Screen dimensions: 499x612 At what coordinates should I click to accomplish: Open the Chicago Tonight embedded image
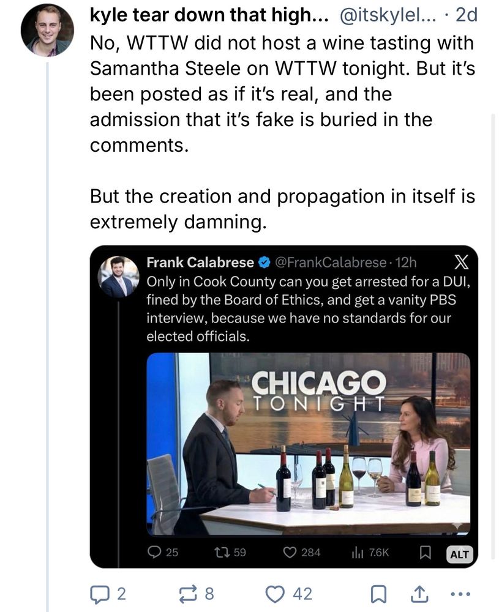pyautogui.click(x=308, y=444)
